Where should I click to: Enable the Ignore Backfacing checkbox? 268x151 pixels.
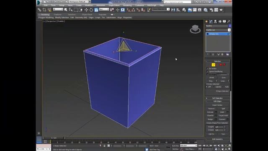click(x=208, y=71)
